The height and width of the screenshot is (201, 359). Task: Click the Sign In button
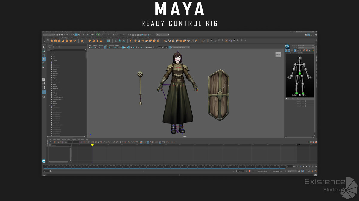(159, 35)
